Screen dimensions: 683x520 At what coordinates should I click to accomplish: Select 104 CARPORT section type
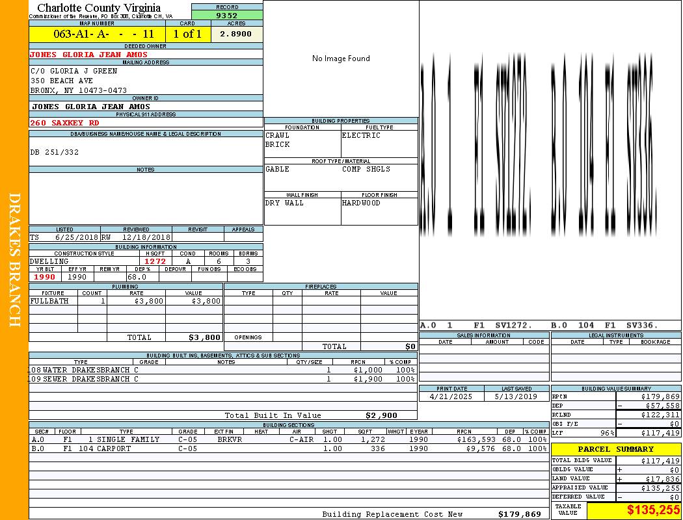(105, 448)
